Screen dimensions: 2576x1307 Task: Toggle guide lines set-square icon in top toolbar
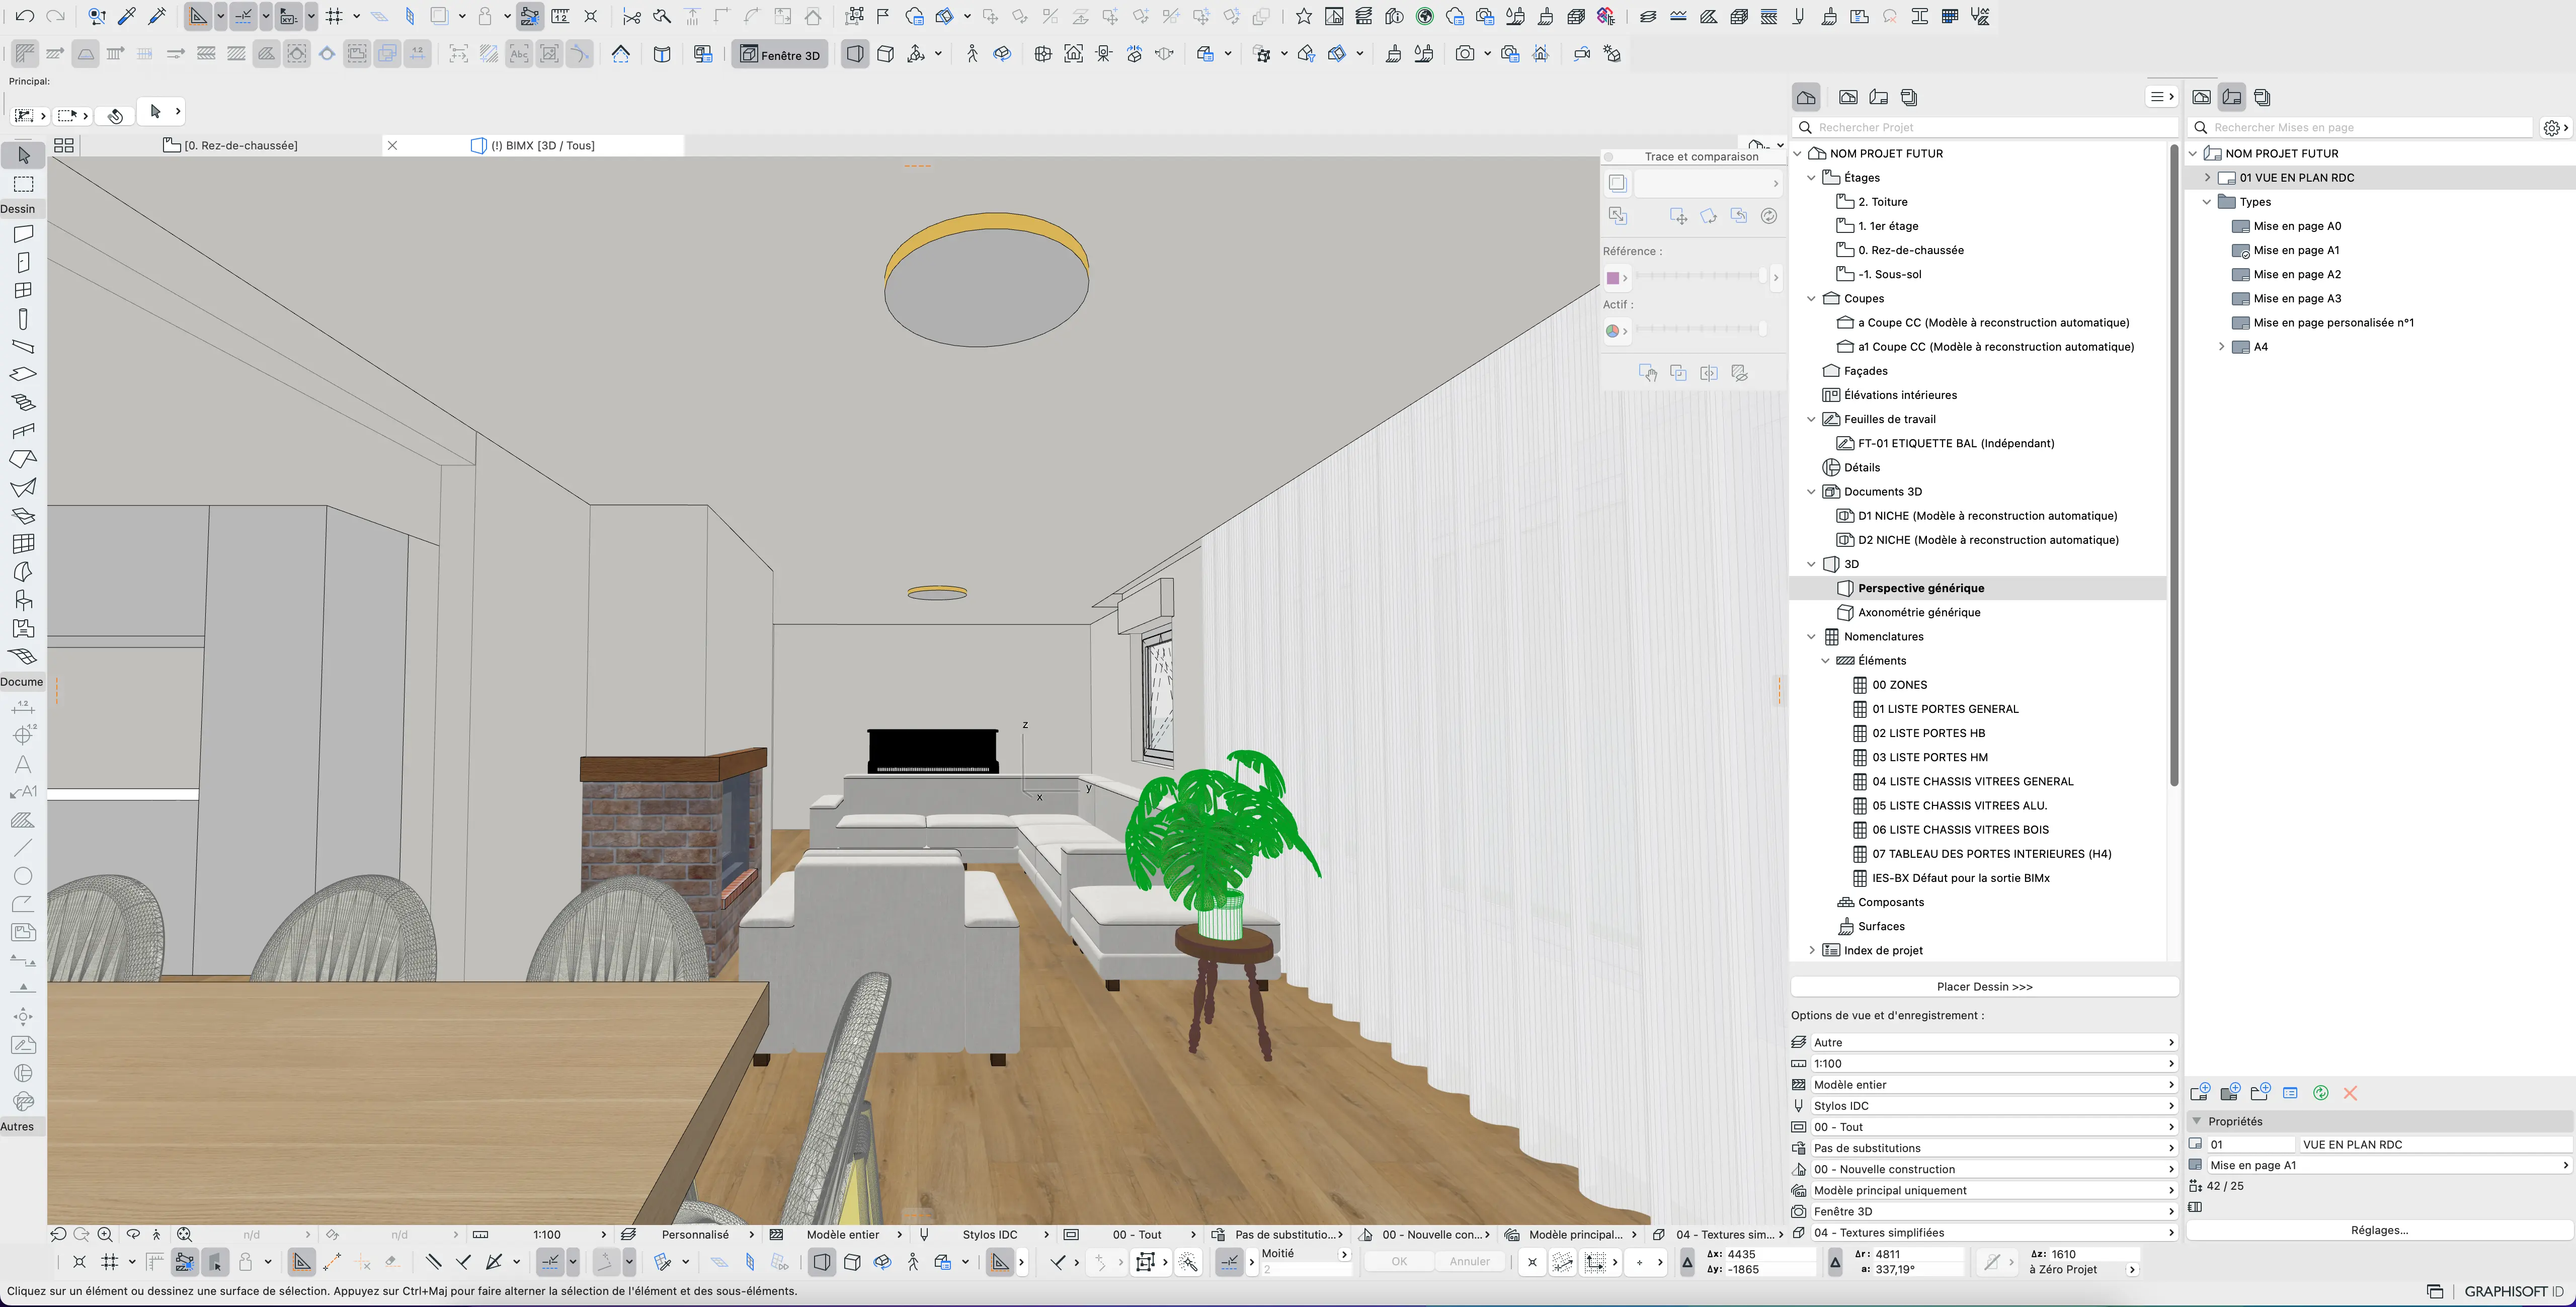(199, 16)
